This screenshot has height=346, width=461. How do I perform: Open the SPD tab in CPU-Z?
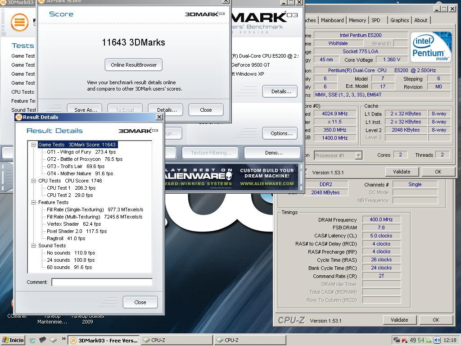pos(376,20)
